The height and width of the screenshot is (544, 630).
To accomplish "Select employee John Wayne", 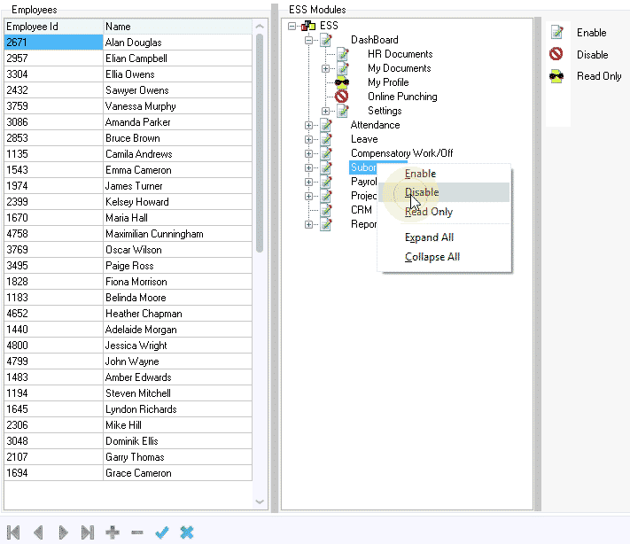I will (x=128, y=361).
